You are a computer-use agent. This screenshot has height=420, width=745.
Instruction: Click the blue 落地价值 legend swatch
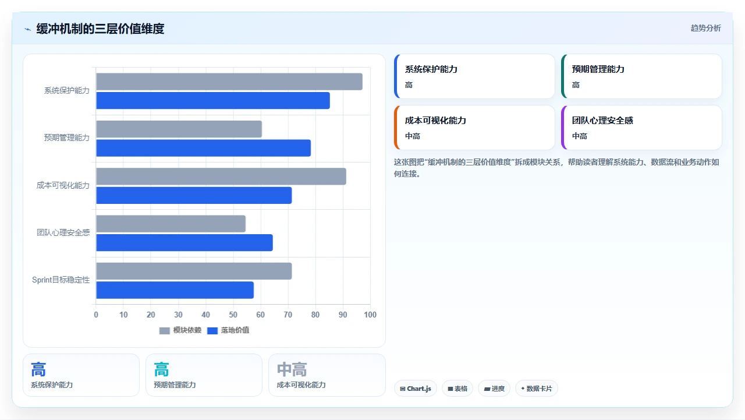(212, 331)
